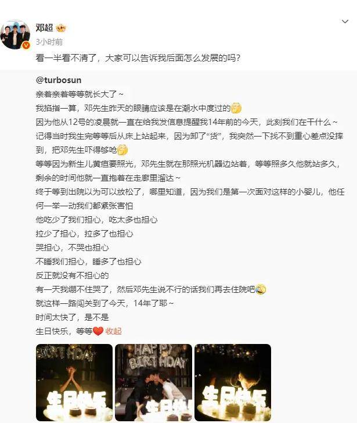
Task: Open the 邓超 username link
Action: click(x=45, y=28)
